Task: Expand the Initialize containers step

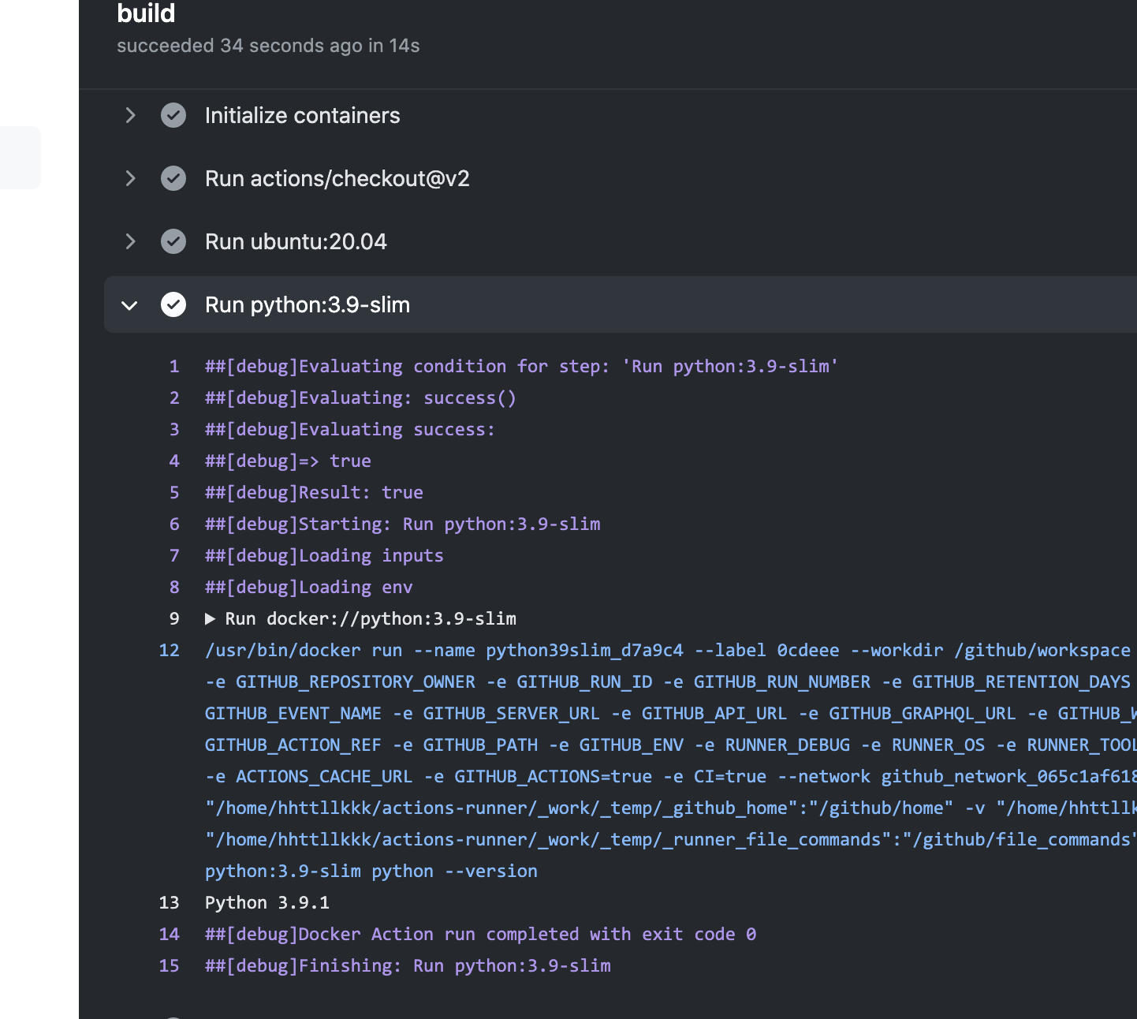Action: pyautogui.click(x=130, y=115)
